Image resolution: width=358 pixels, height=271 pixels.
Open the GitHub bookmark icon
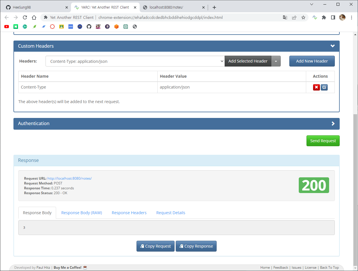pos(89,27)
